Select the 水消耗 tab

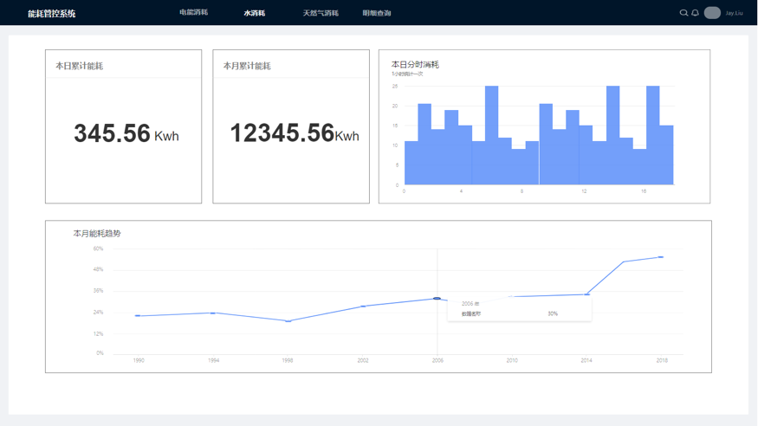point(254,13)
